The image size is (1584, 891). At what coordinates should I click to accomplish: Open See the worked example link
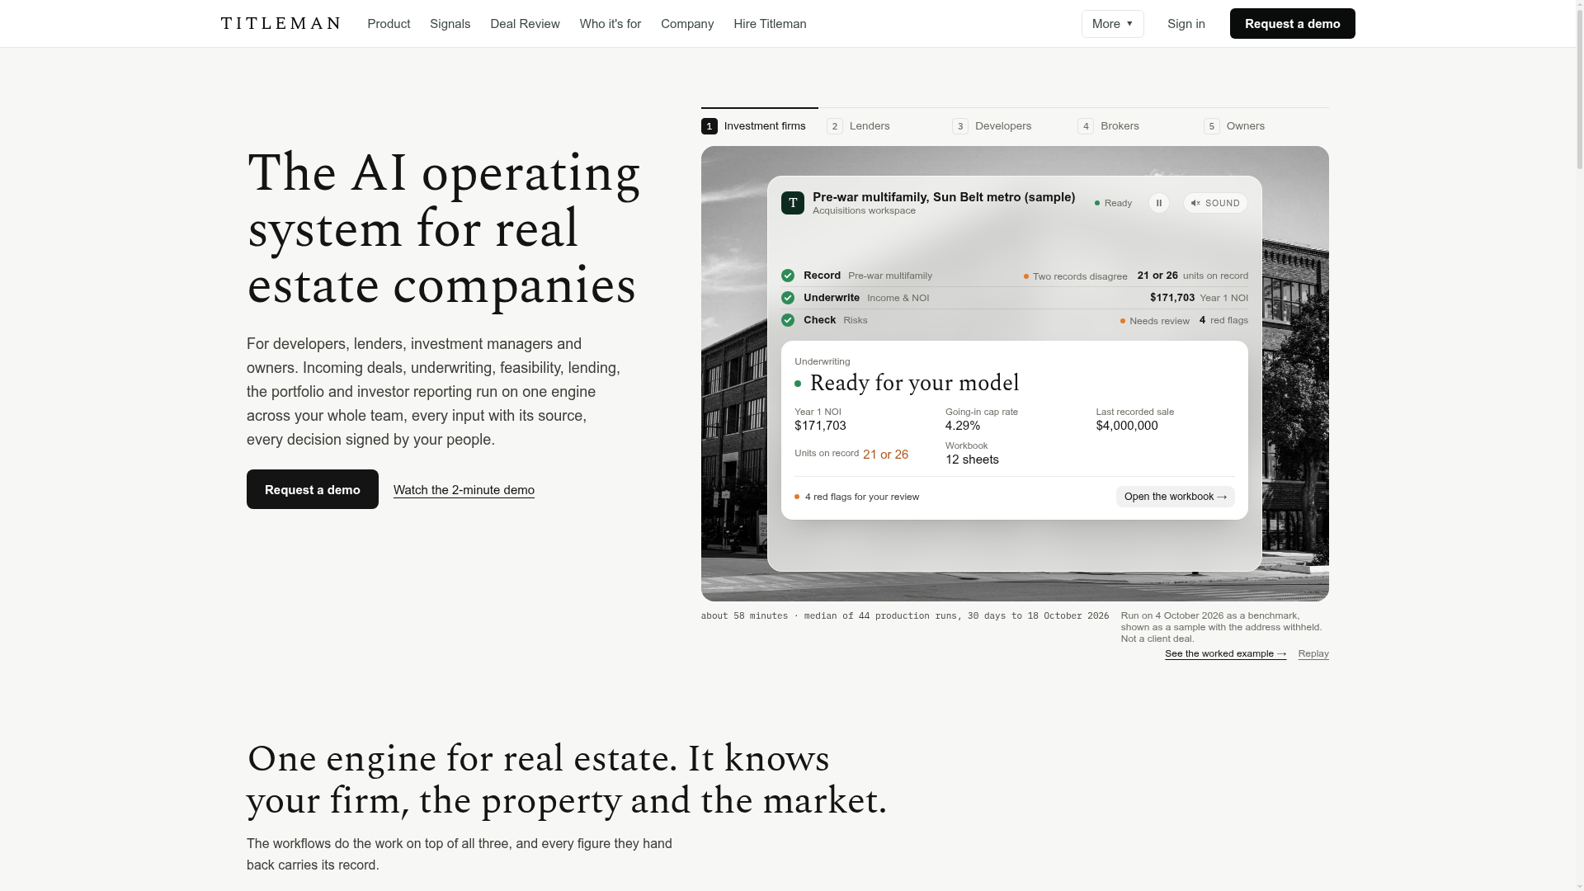tap(1225, 653)
